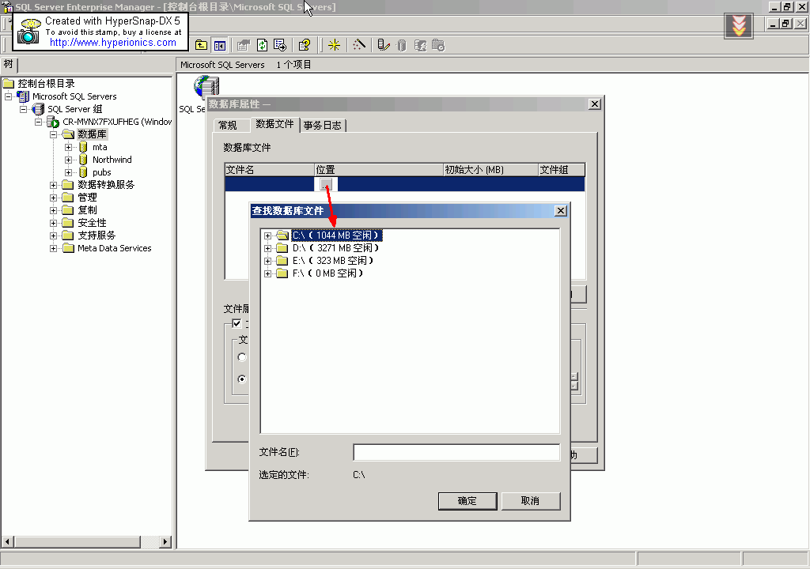Switch to the 事务日志 tab

pyautogui.click(x=323, y=126)
